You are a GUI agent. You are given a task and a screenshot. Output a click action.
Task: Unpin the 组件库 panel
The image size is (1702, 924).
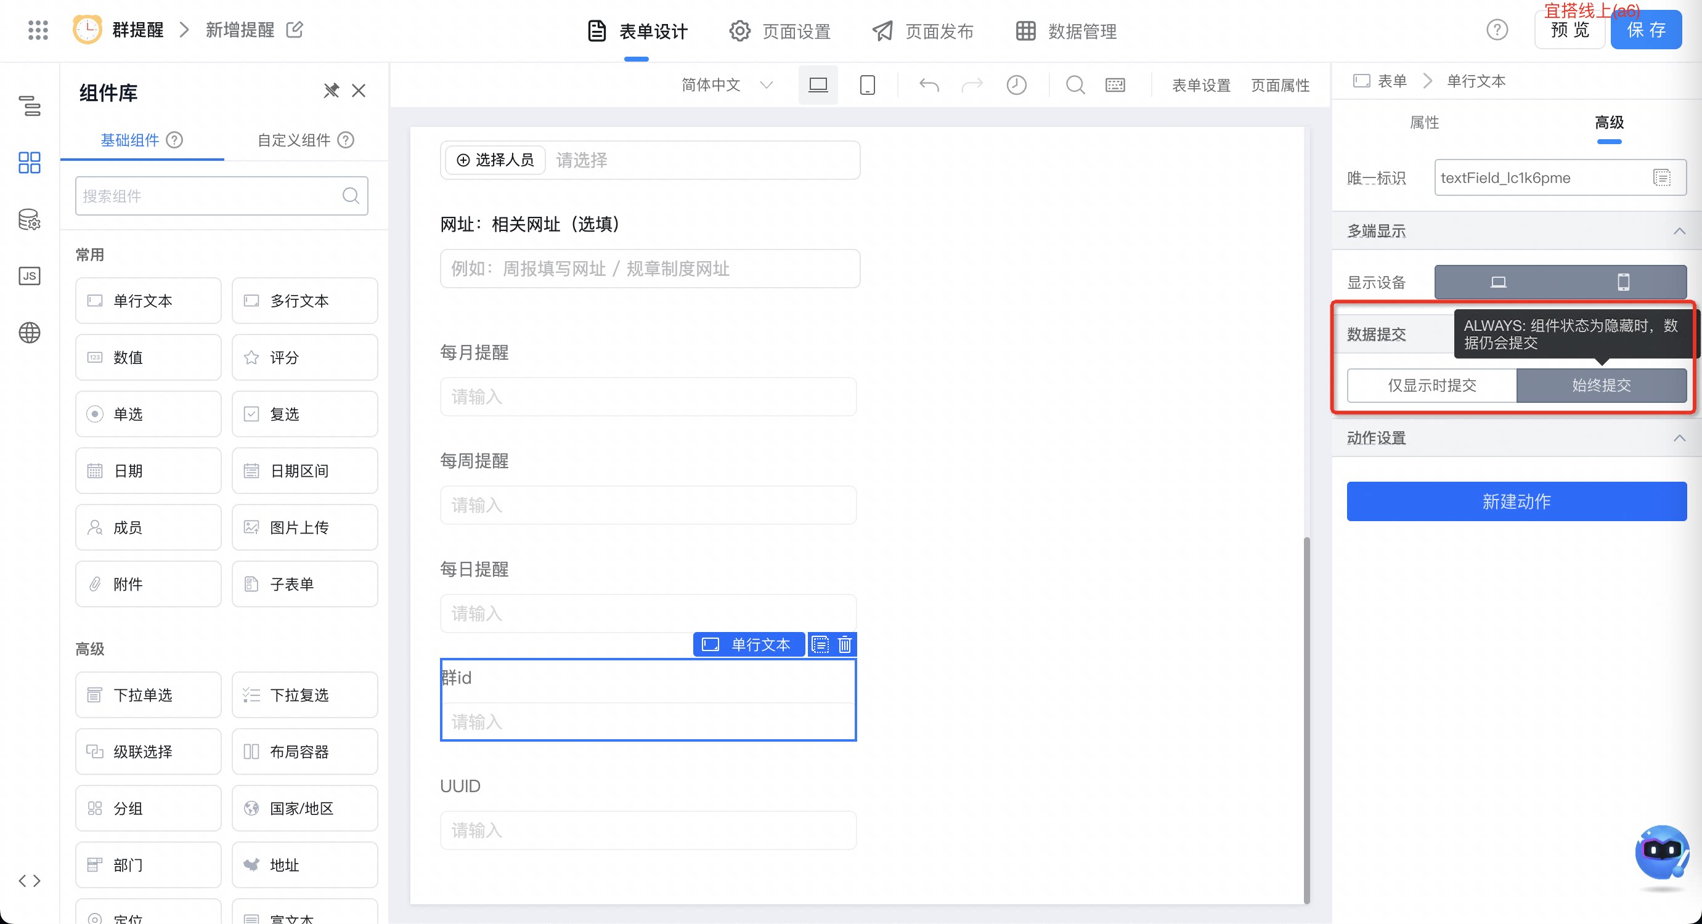point(331,91)
